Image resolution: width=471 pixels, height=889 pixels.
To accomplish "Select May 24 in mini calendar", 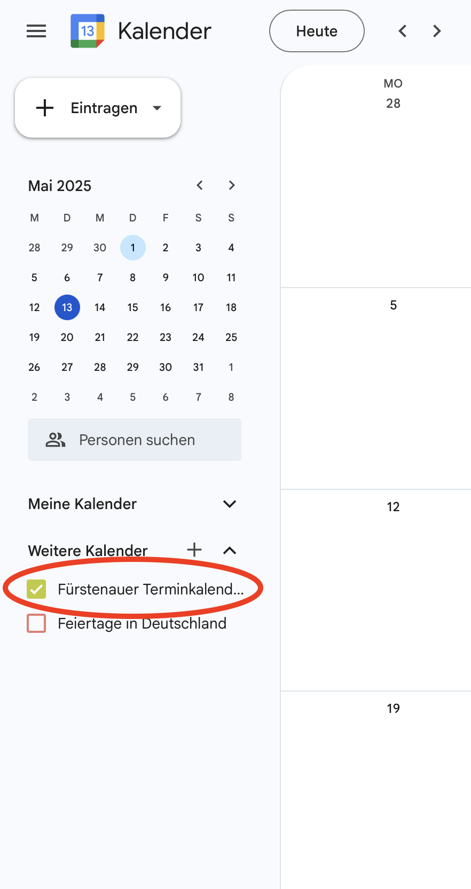I will 198,337.
